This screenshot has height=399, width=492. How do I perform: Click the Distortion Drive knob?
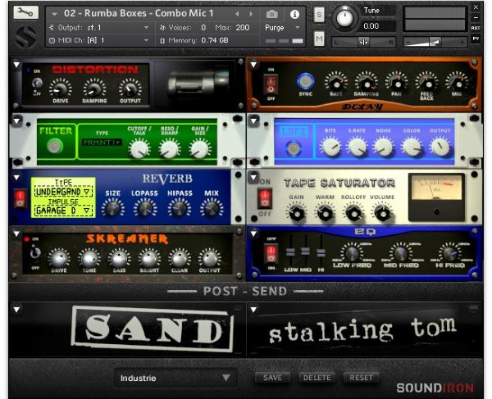60,88
